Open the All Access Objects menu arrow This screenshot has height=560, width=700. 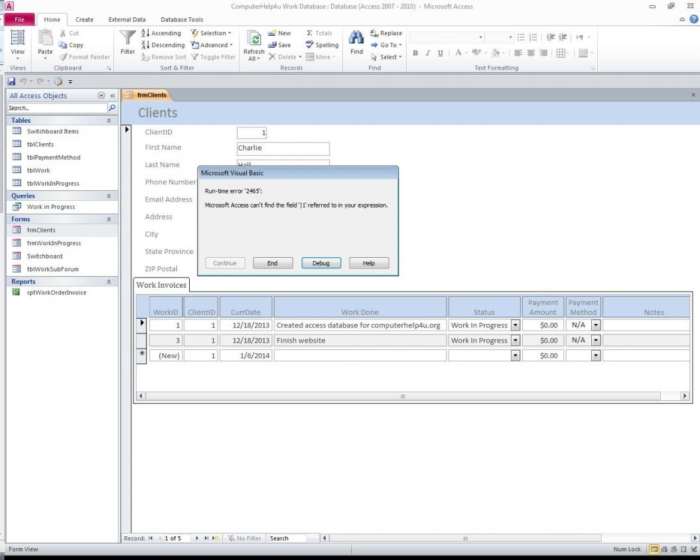pos(102,95)
